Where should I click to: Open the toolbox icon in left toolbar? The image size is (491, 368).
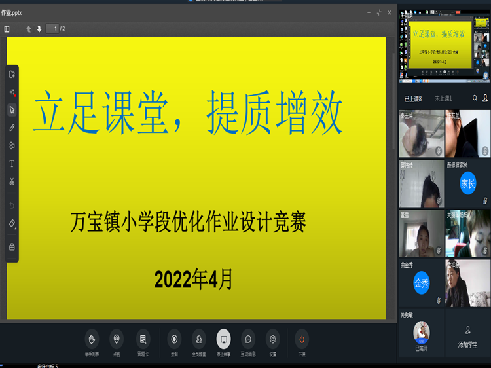[12, 247]
